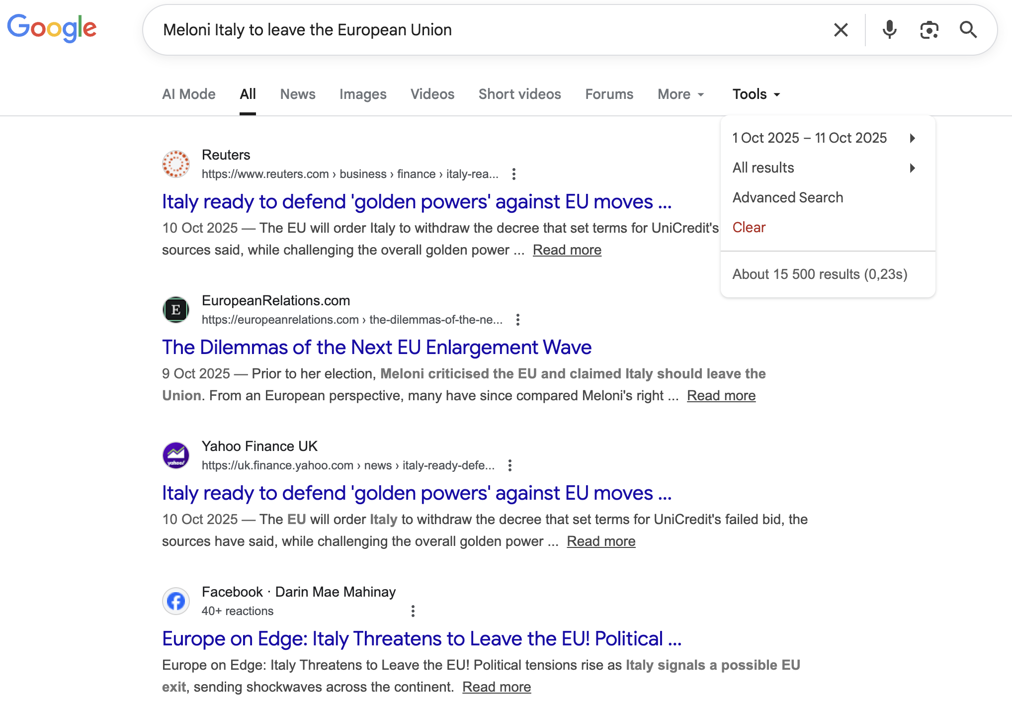This screenshot has width=1012, height=714.
Task: Click inside the search query input field
Action: pos(447,29)
